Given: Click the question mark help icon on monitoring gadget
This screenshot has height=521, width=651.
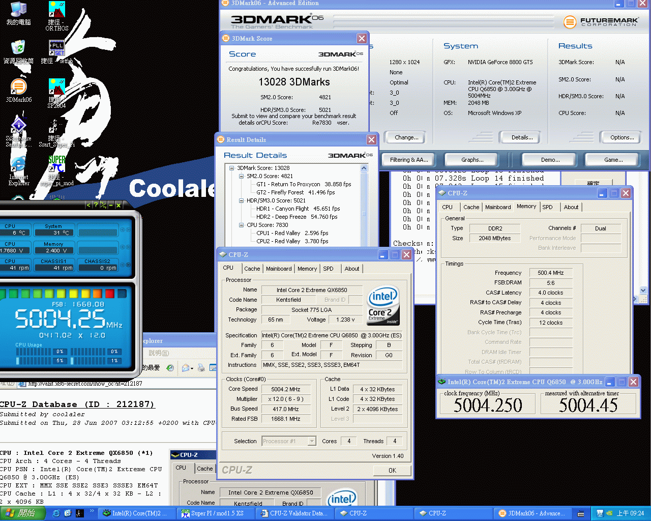Looking at the screenshot, I should click(x=95, y=205).
